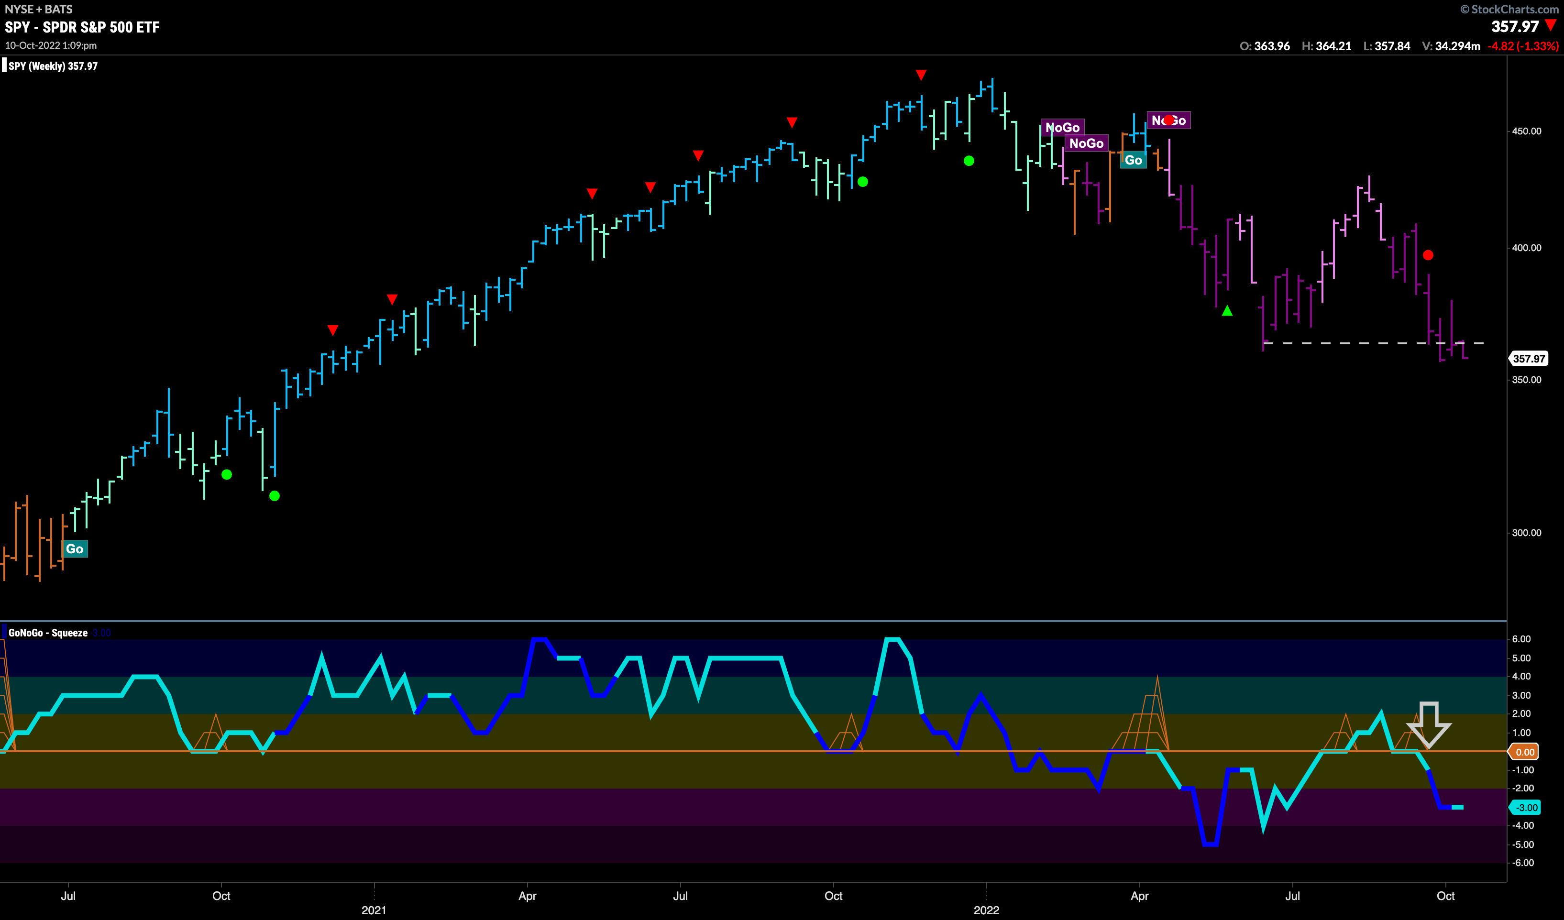
Task: Select the volume value V: 34.294m
Action: (x=1451, y=46)
